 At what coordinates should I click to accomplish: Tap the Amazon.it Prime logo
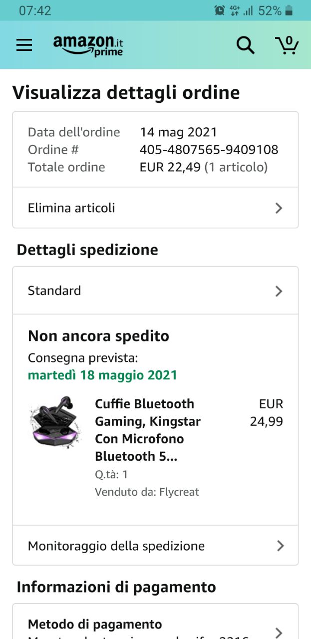point(88,45)
